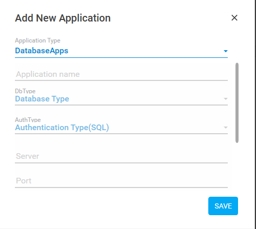
Task: Click the underline of the Port field
Action: [121, 188]
